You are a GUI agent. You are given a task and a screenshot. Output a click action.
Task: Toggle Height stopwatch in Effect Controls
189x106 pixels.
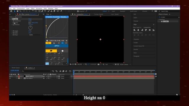pyautogui.click(x=13, y=31)
